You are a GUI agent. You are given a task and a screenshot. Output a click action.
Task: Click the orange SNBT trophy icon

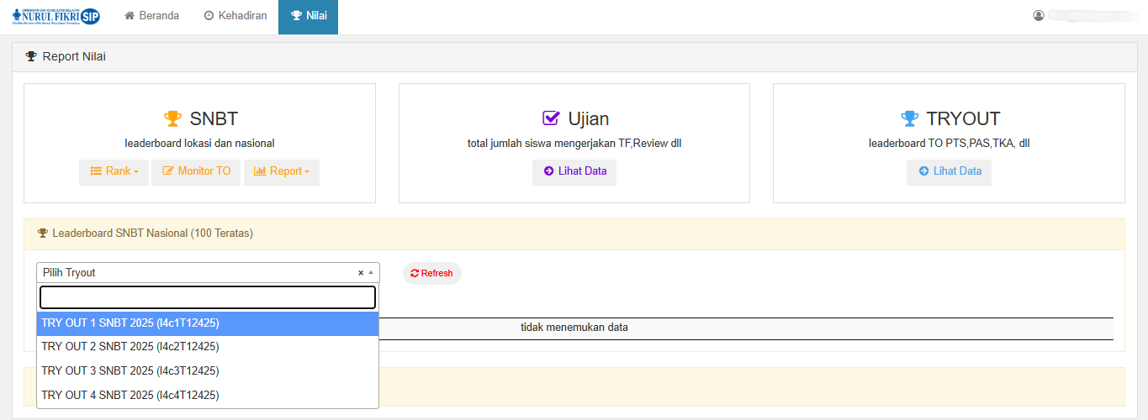pos(172,118)
